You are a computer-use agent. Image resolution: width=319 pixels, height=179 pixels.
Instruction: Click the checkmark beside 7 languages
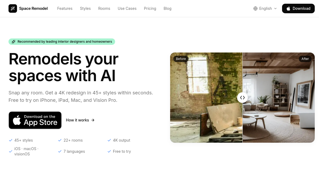coord(60,151)
